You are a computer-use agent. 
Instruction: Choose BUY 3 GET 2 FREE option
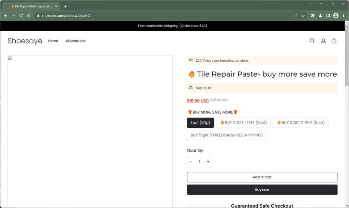pyautogui.click(x=300, y=123)
